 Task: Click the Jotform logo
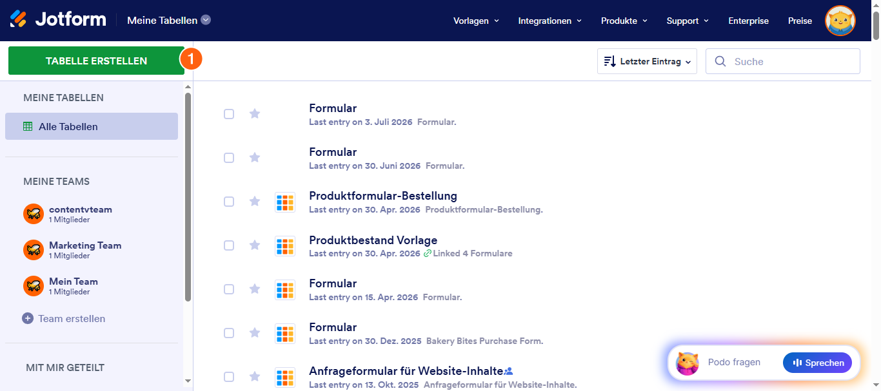coord(58,20)
